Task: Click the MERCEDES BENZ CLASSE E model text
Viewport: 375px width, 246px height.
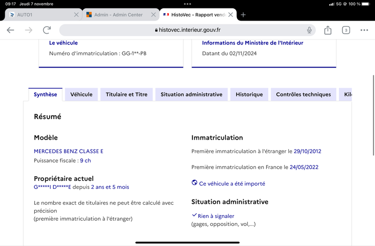Action: pyautogui.click(x=68, y=151)
